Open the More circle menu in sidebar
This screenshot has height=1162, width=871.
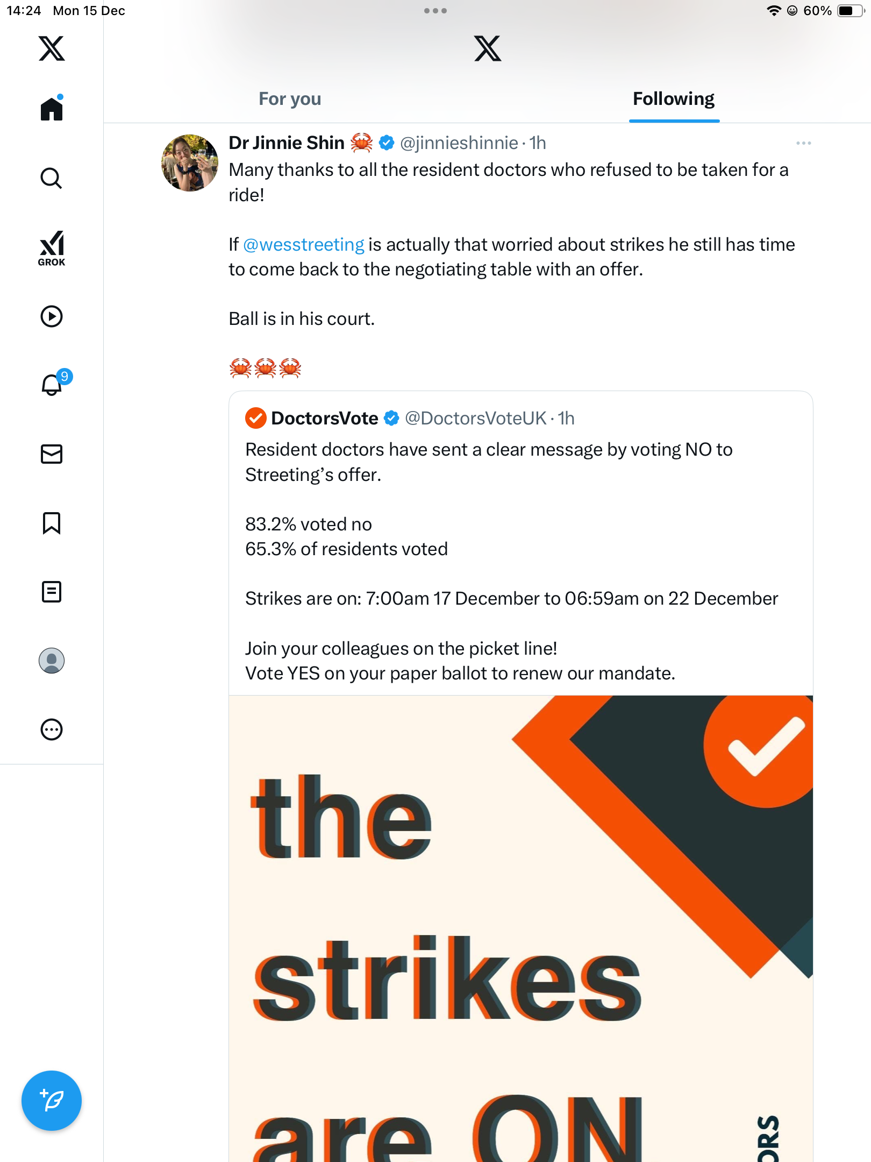tap(52, 729)
